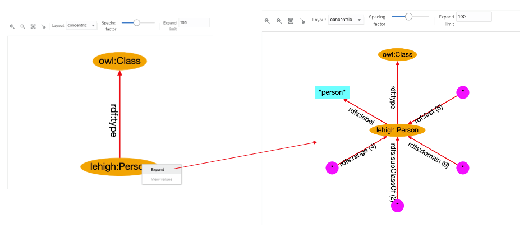Click the left Expand limit input field
Image resolution: width=524 pixels, height=228 pixels.
[194, 22]
